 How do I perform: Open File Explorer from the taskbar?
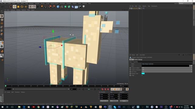pos(19,107)
